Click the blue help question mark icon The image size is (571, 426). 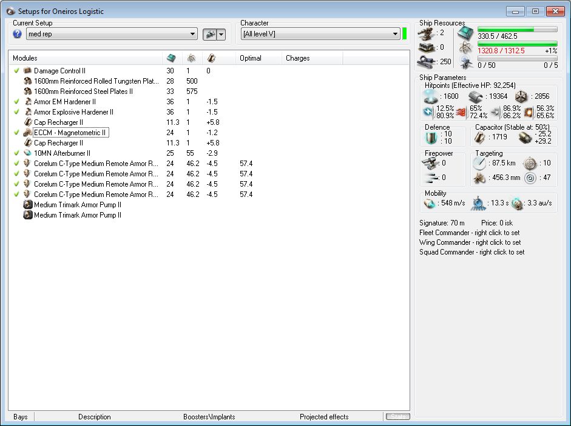(x=17, y=34)
